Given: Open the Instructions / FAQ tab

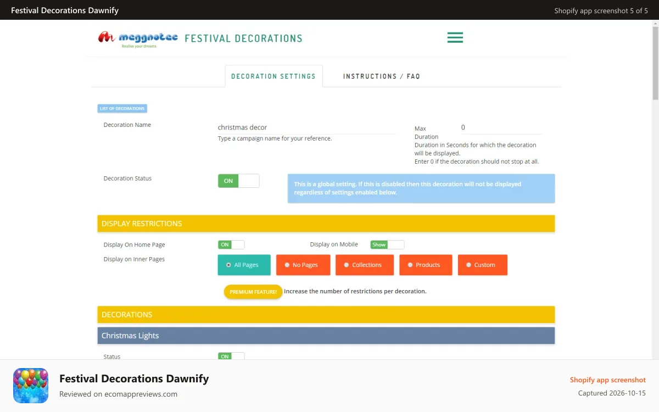Looking at the screenshot, I should click(x=382, y=76).
